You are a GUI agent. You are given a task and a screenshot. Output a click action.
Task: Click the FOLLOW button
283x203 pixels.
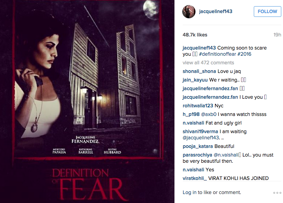[267, 12]
